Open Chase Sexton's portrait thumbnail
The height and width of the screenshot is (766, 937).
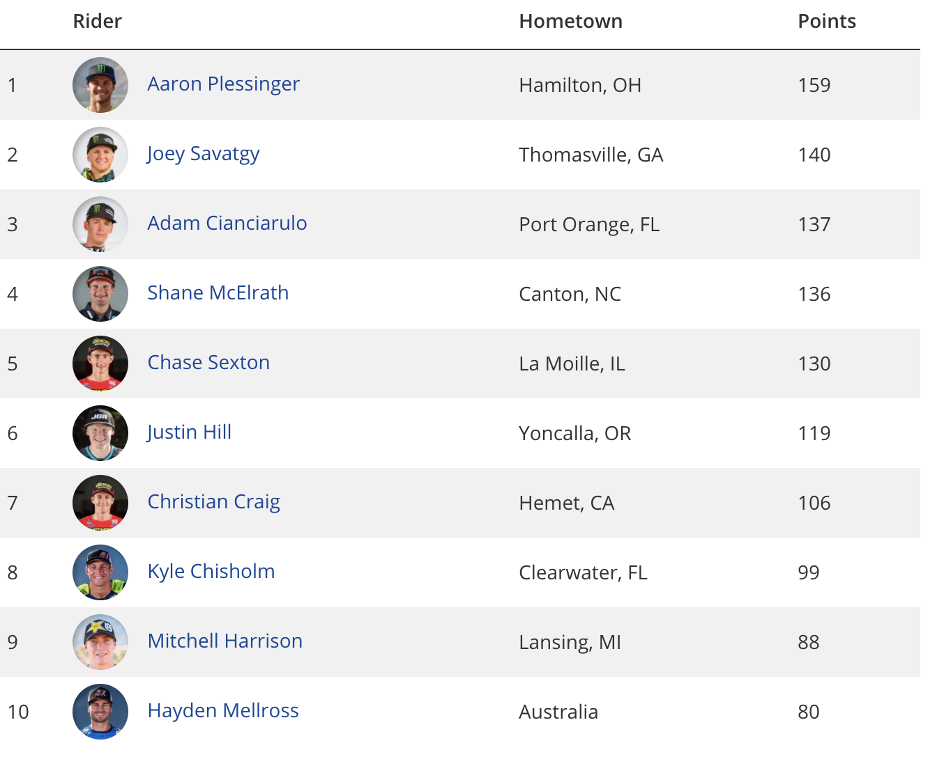pos(100,364)
